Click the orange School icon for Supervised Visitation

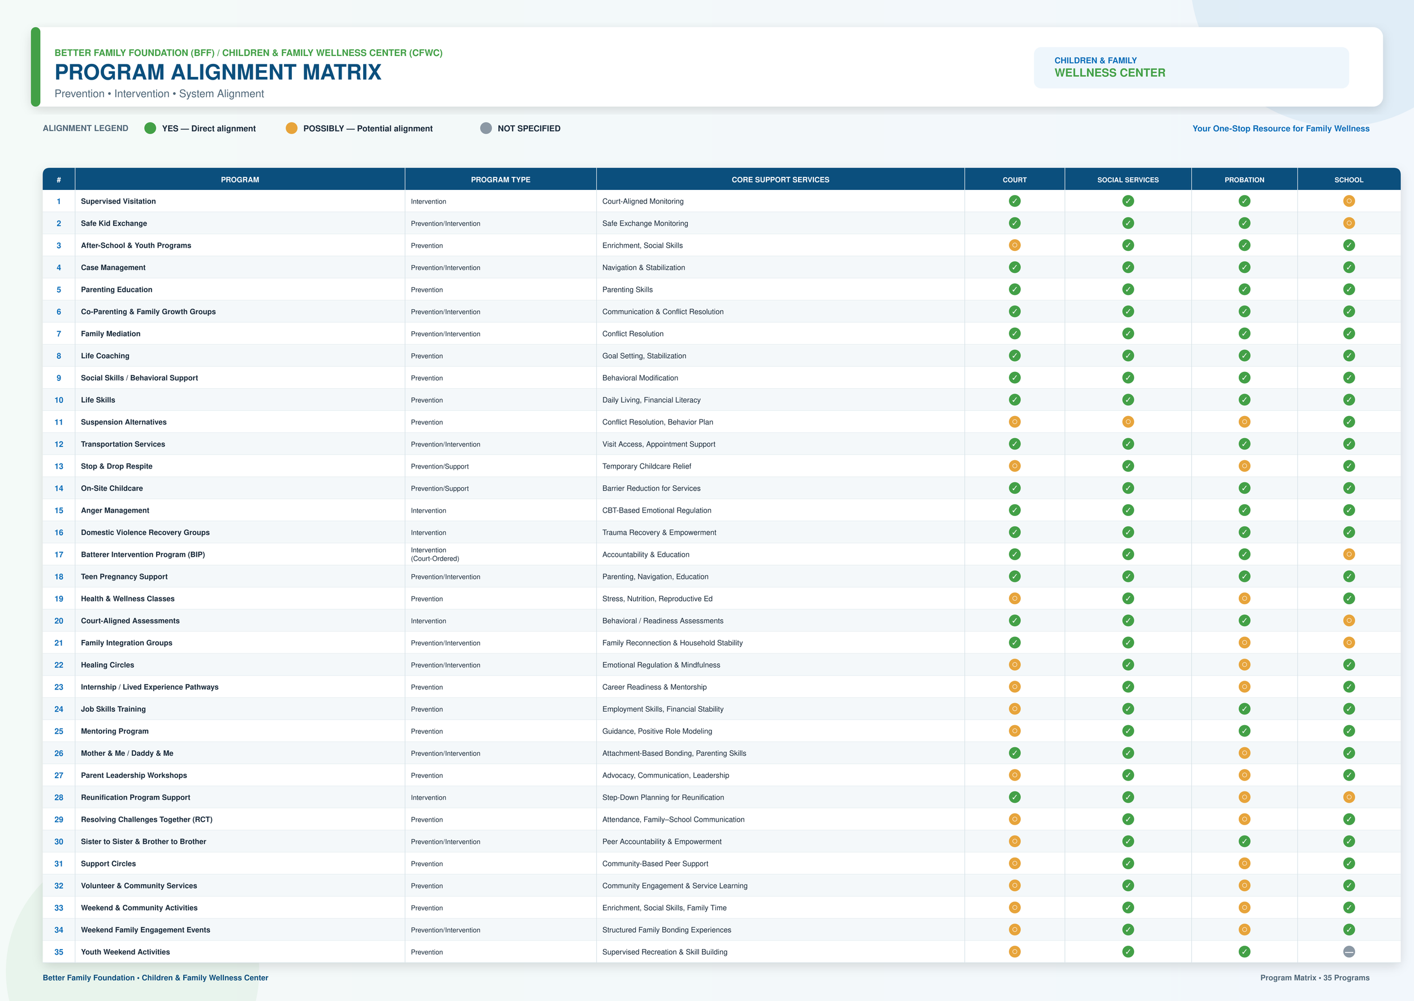click(x=1348, y=201)
